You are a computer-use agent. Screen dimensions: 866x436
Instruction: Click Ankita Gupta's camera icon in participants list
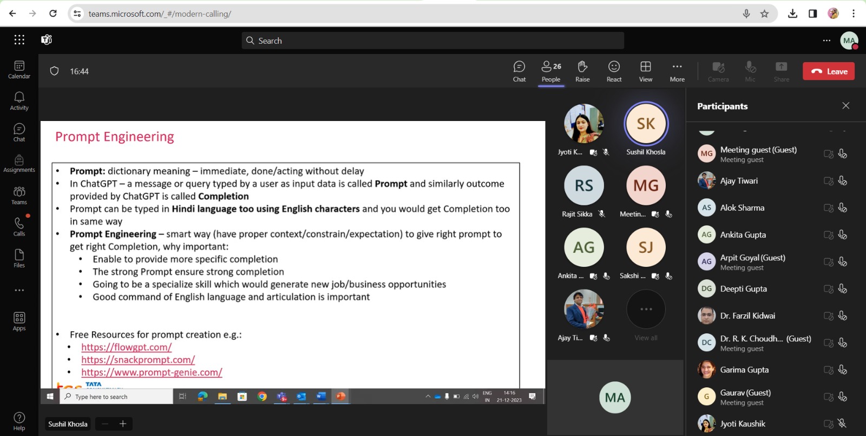pos(828,235)
